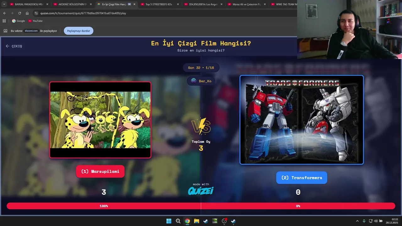
Task: Open the YouTube bookmark
Action: coord(35,21)
